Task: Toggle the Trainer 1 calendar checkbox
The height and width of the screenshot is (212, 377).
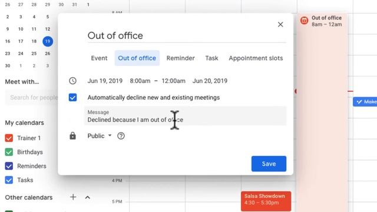Action: point(9,138)
